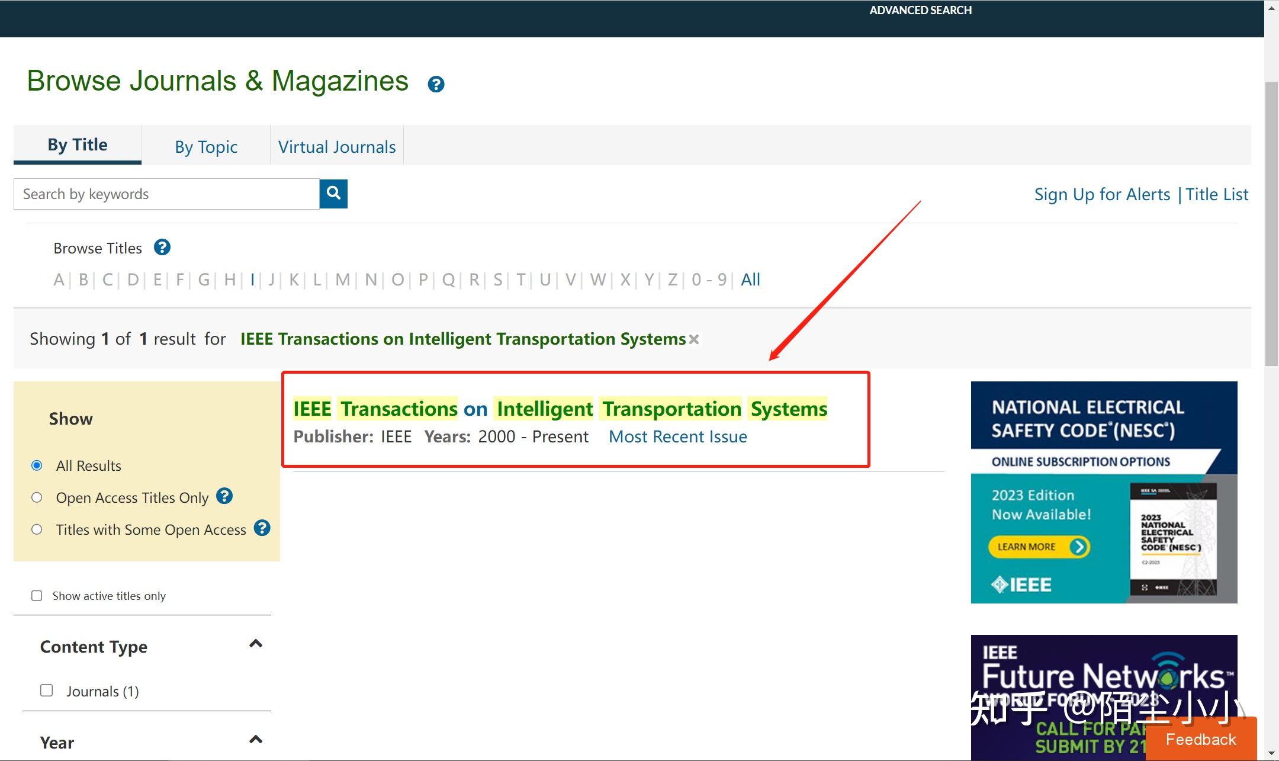The image size is (1279, 761).
Task: Switch to the By Topic tab
Action: click(x=206, y=146)
